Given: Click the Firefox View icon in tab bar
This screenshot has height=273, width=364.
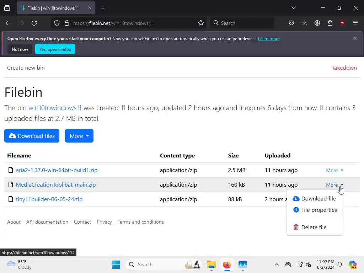Looking at the screenshot, I should point(7,8).
